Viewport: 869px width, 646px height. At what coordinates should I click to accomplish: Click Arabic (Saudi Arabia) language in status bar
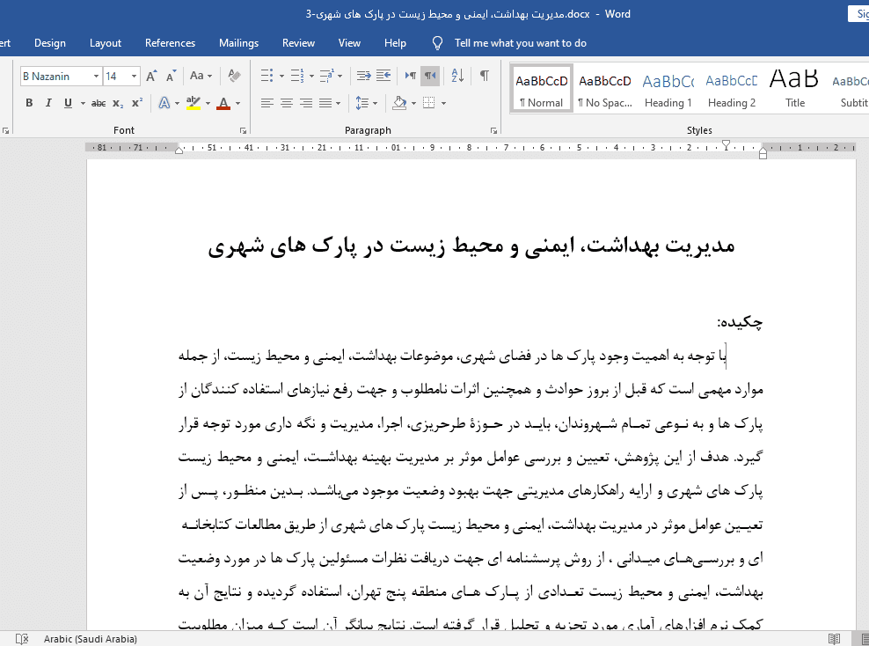point(91,639)
